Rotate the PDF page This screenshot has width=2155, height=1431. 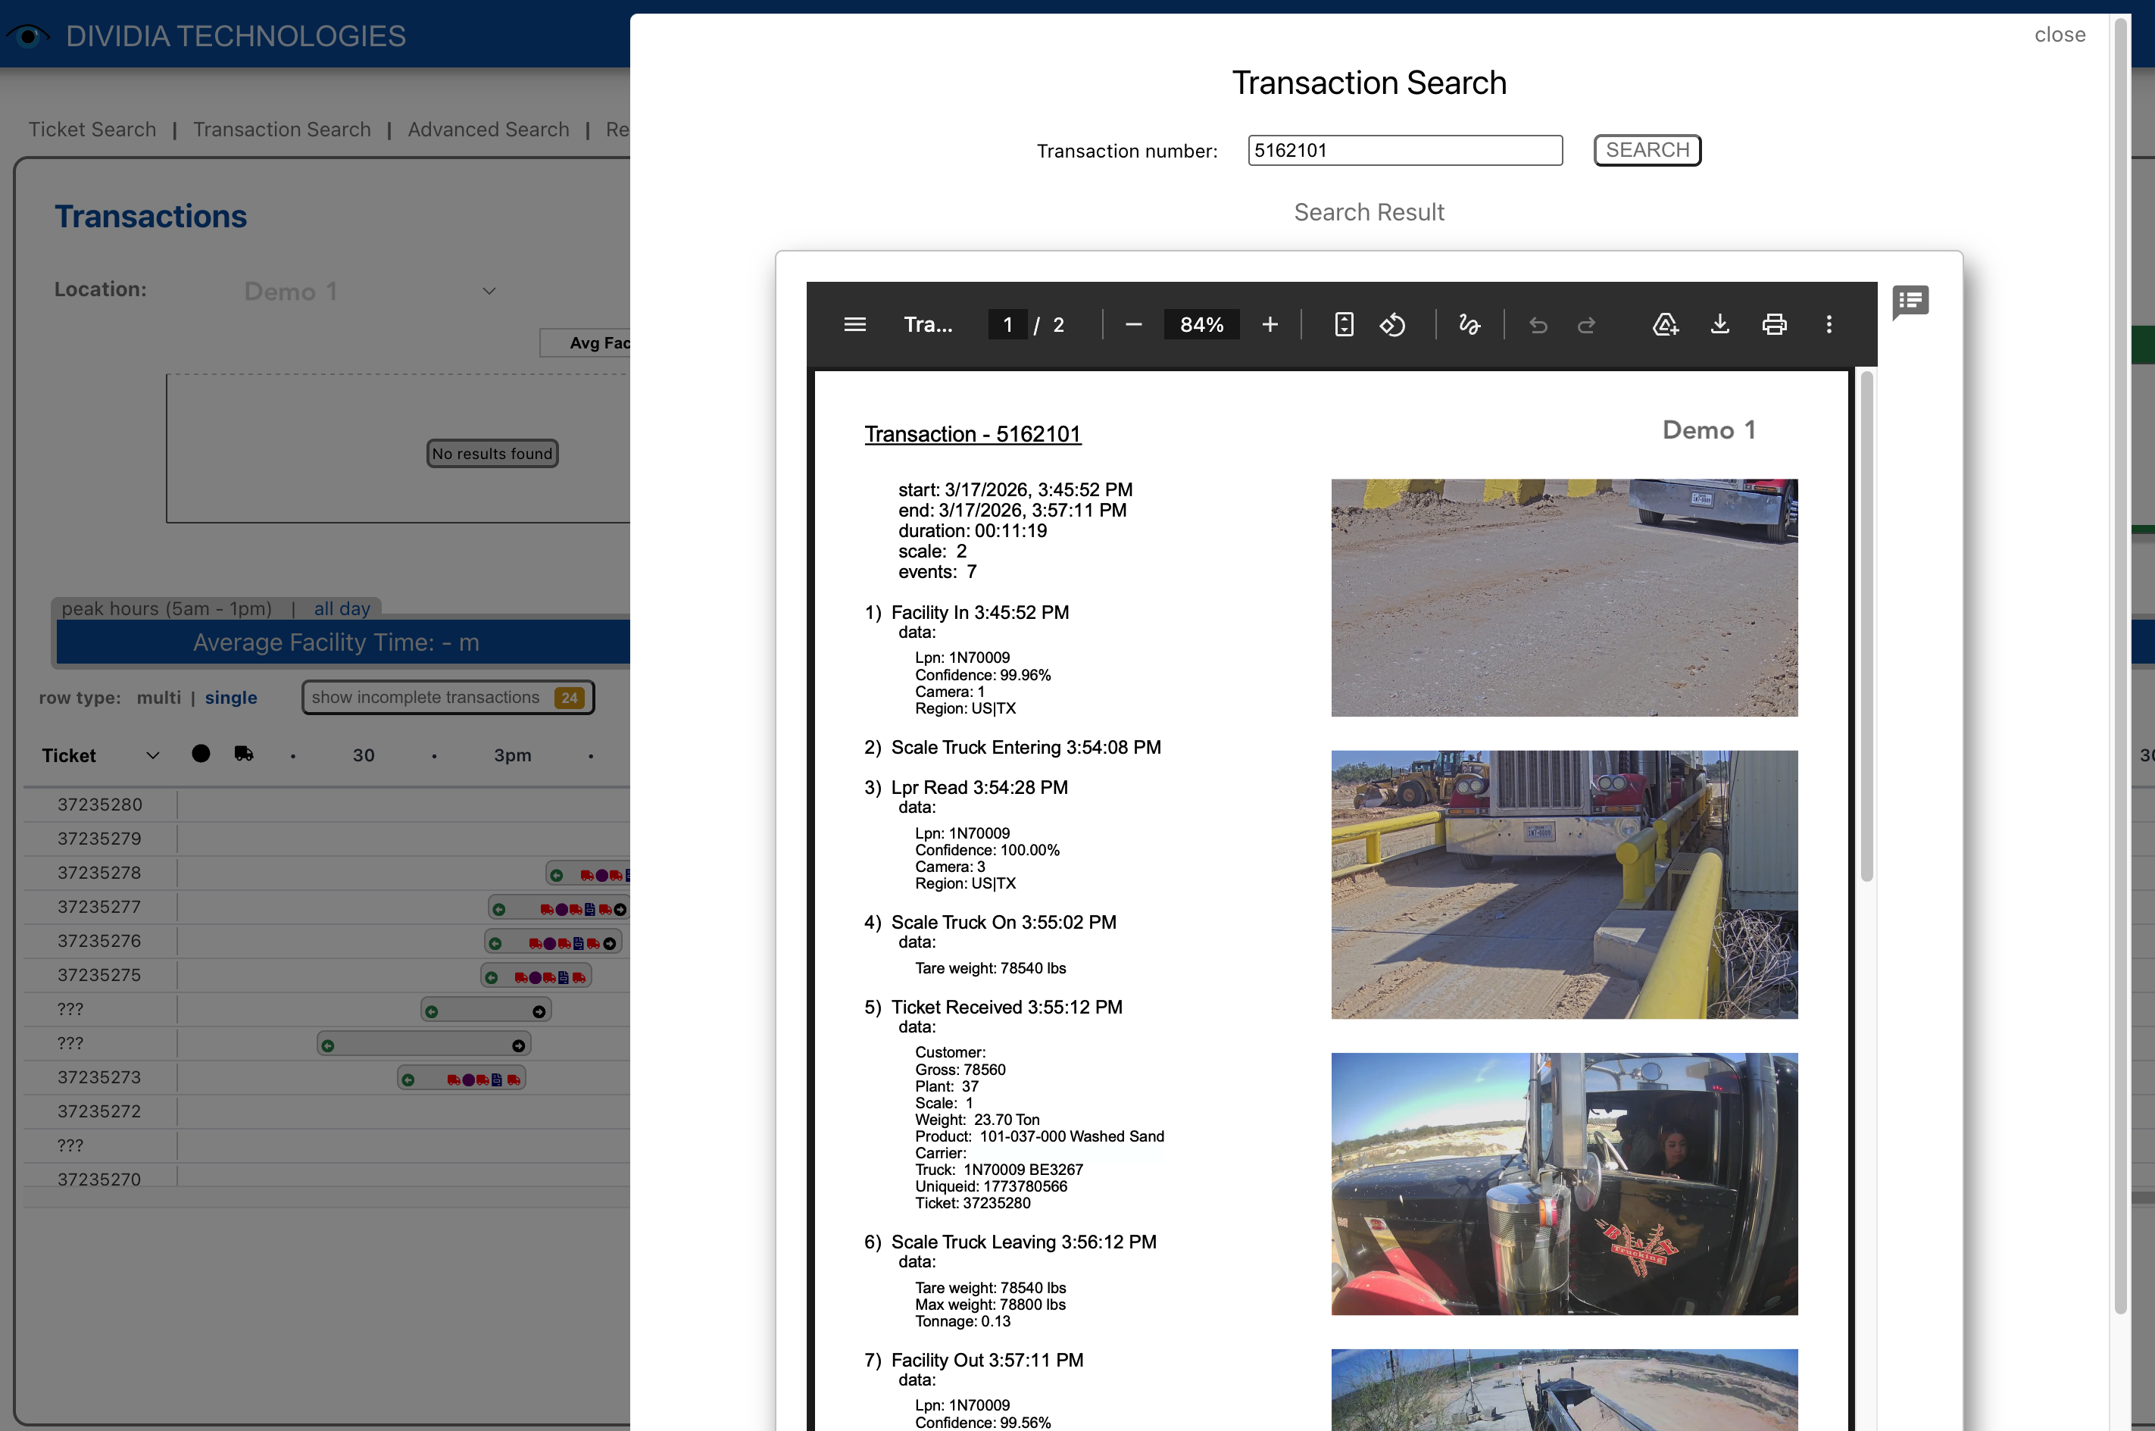1393,324
